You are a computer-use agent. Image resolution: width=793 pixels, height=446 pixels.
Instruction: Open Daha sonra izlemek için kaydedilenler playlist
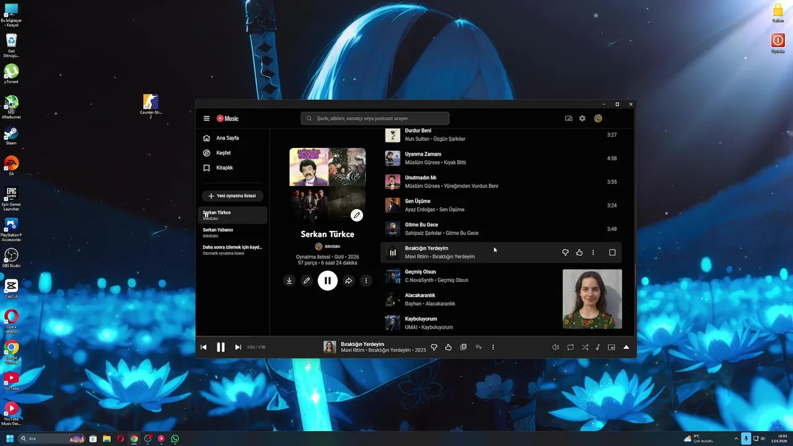coord(232,250)
